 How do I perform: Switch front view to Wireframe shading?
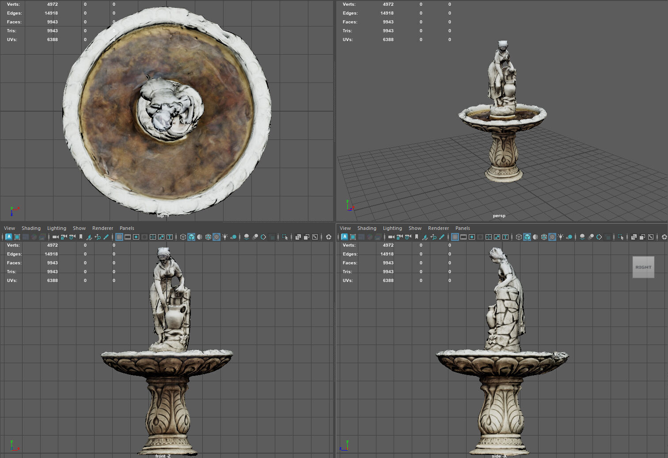click(x=183, y=237)
